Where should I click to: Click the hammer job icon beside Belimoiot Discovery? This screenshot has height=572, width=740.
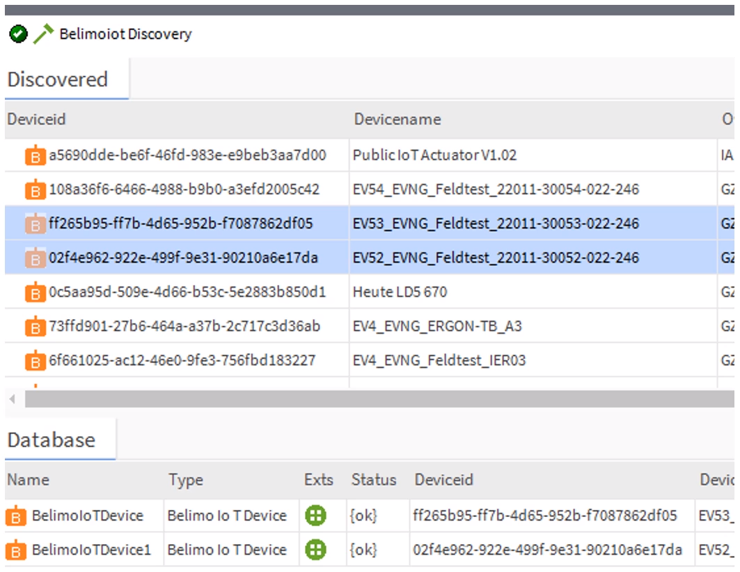tap(43, 34)
